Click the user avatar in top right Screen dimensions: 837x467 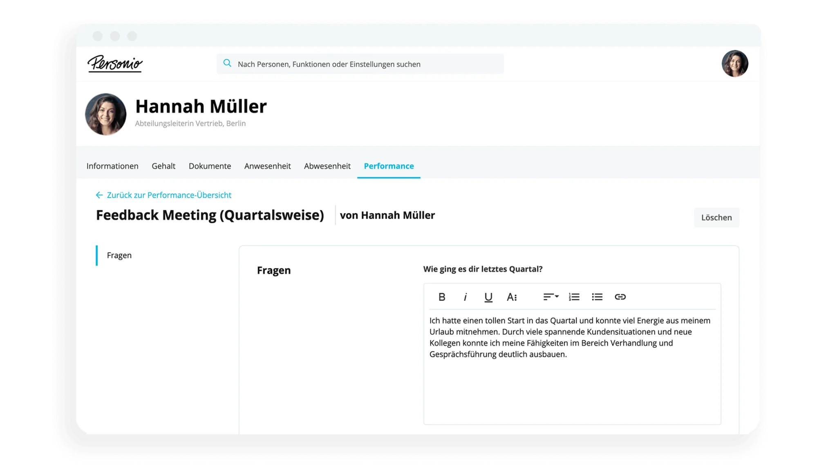pos(735,63)
